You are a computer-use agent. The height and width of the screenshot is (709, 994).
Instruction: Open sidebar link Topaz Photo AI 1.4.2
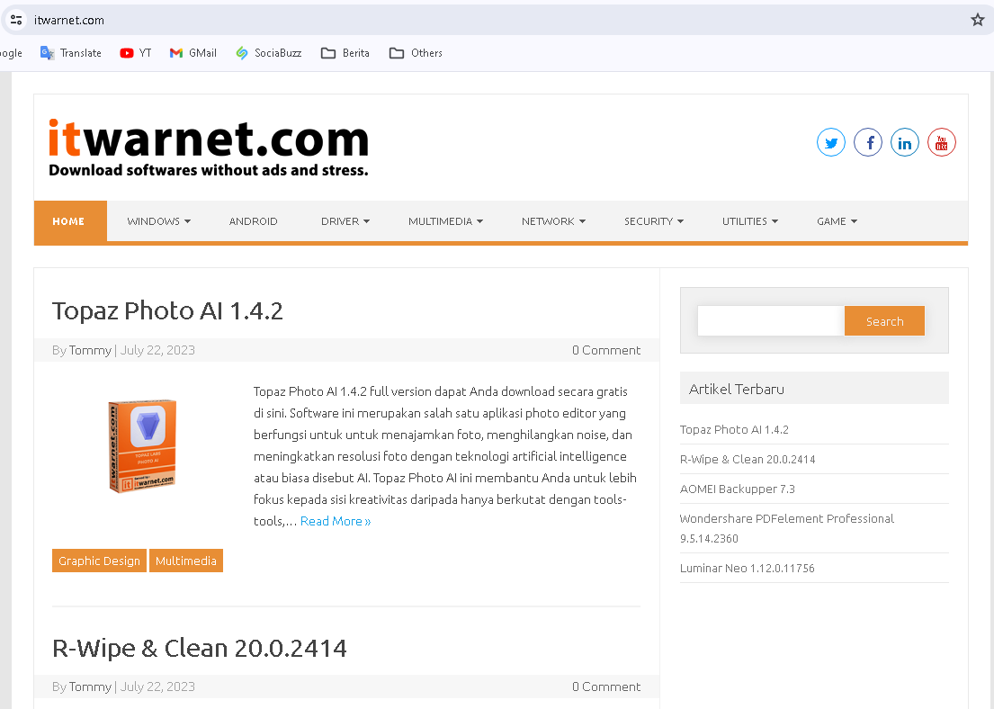coord(734,429)
